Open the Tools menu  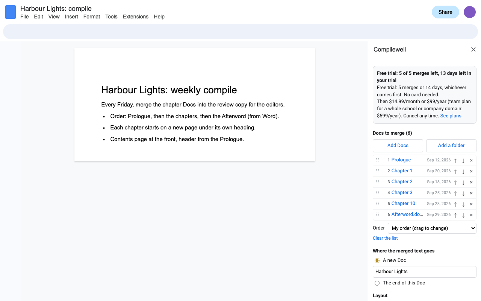[x=111, y=17]
